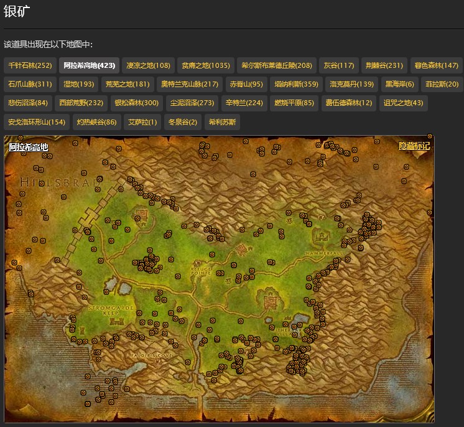Select 荒芜之地(181) tab
Image resolution: width=464 pixels, height=427 pixels.
(x=128, y=84)
